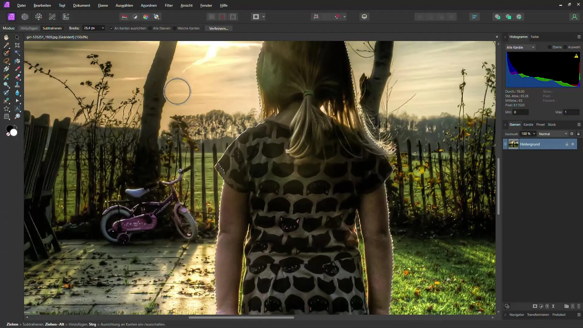
Task: Toggle visibility of Hintergrund layer
Action: [x=573, y=144]
